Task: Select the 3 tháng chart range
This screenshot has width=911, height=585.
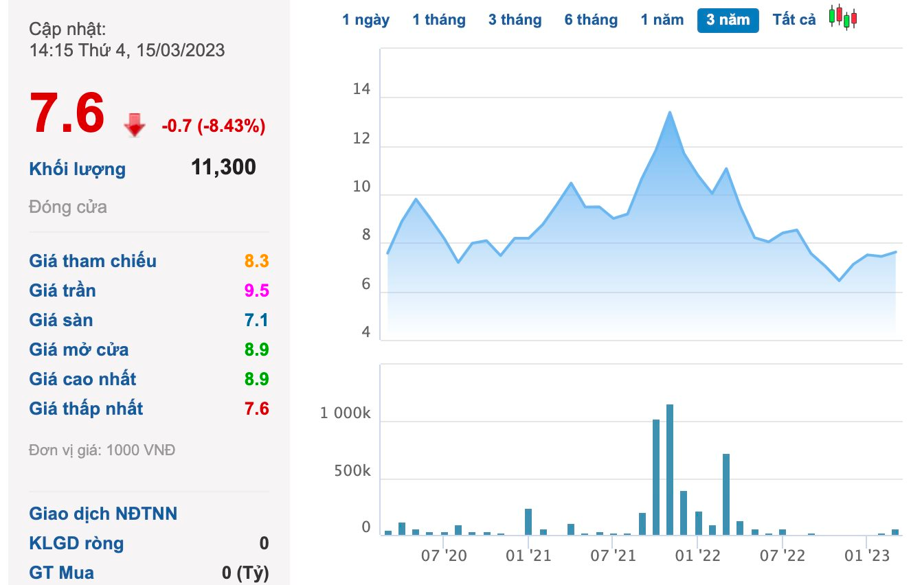Action: coord(515,20)
